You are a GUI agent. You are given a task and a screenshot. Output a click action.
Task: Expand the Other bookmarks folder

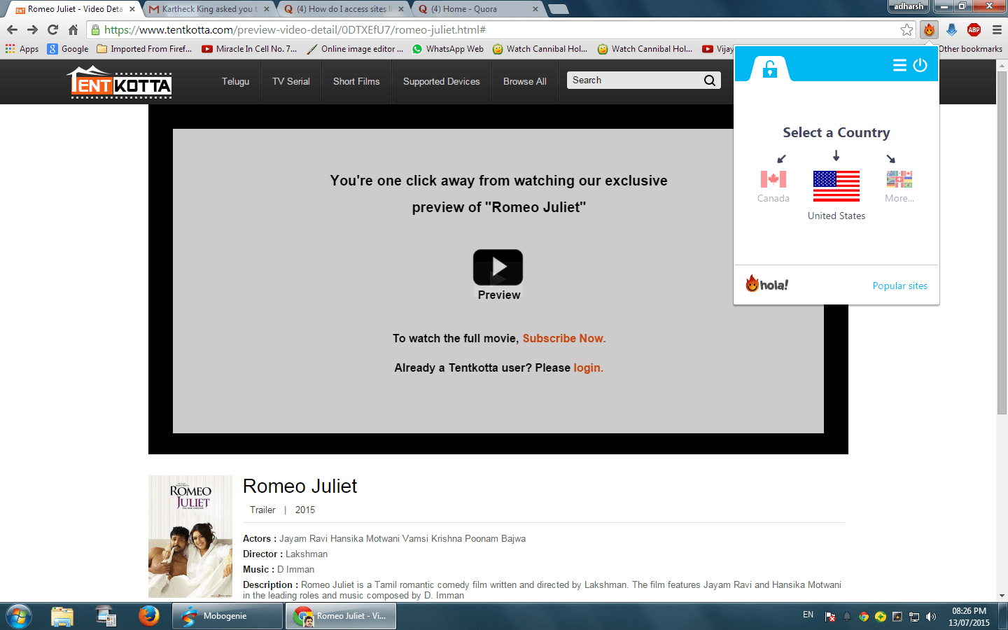pos(970,49)
